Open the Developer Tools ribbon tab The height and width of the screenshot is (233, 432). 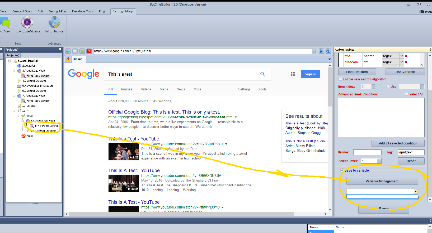[x=82, y=11]
